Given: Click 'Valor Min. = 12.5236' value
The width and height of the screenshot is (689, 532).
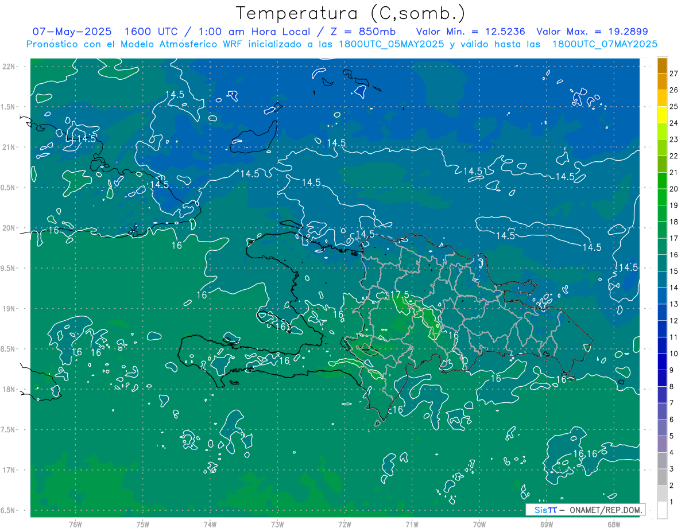Looking at the screenshot, I should point(470,32).
